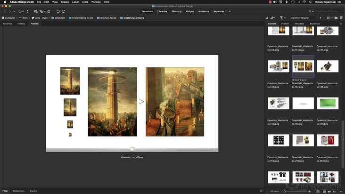Switch to the Metadata workspace
This screenshot has height=194, width=345.
point(204,11)
